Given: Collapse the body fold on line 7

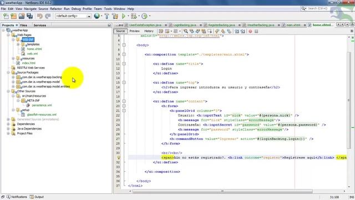Looking at the screenshot, I should click(x=124, y=45).
